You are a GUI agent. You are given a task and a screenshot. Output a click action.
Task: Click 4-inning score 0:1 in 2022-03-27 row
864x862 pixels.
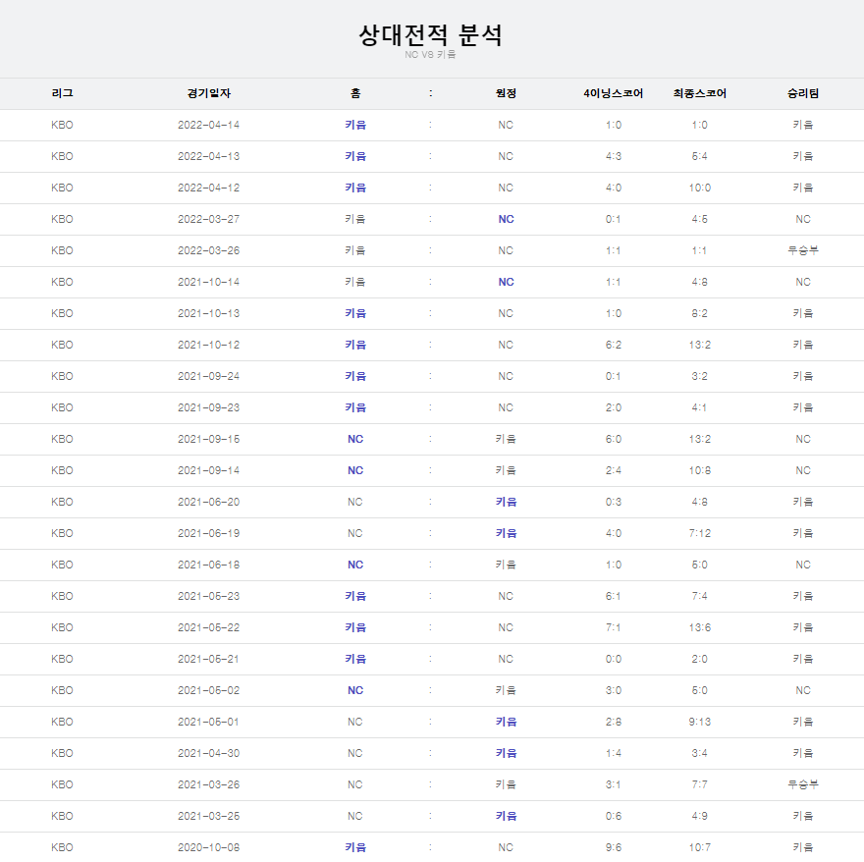point(614,219)
